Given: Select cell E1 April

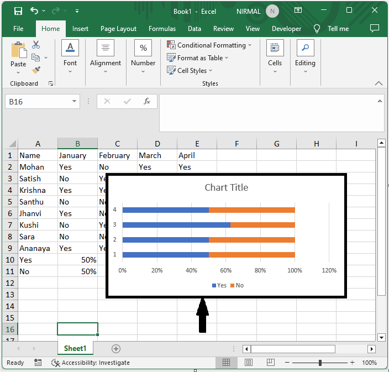Looking at the screenshot, I should (x=197, y=155).
